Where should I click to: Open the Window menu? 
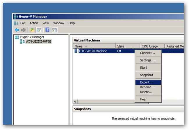pos(59,23)
